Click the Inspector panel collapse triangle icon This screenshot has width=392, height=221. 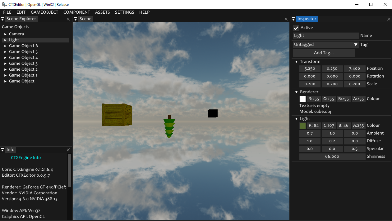293,19
